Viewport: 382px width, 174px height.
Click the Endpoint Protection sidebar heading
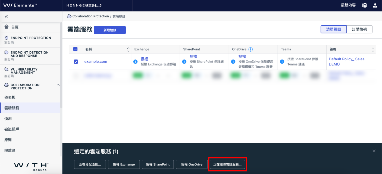point(31,38)
